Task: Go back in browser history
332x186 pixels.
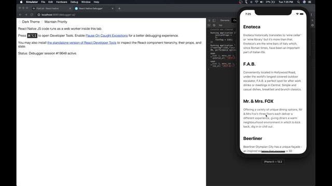Action: click(x=20, y=15)
